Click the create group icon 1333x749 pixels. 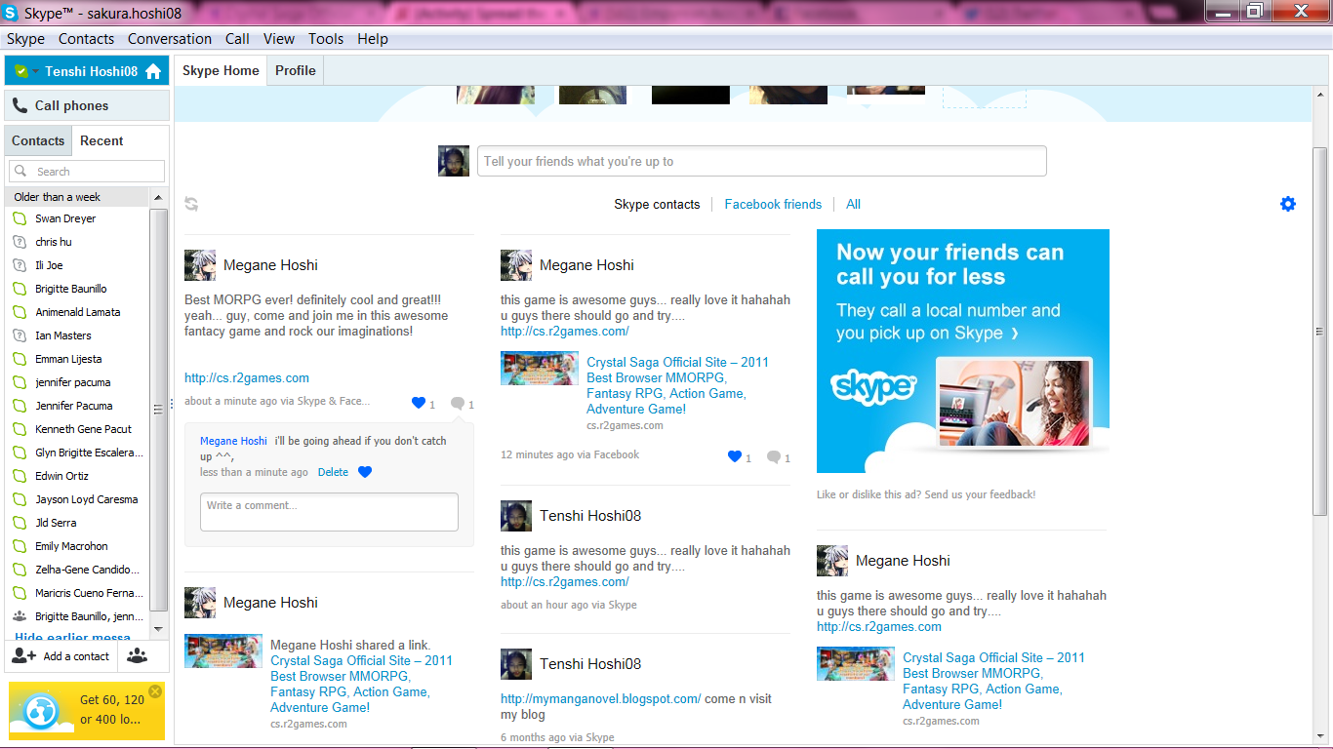(x=138, y=656)
